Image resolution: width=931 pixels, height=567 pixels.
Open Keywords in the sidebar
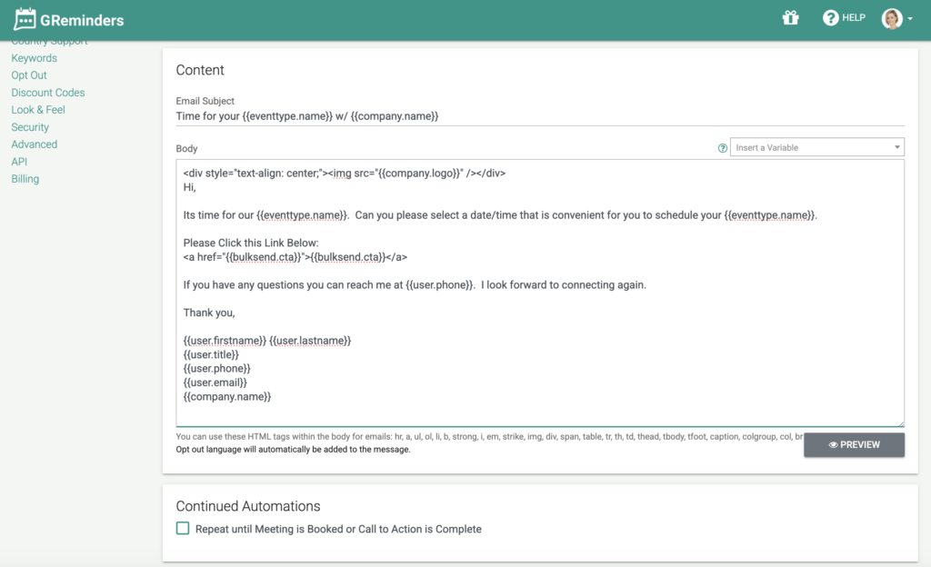[35, 58]
